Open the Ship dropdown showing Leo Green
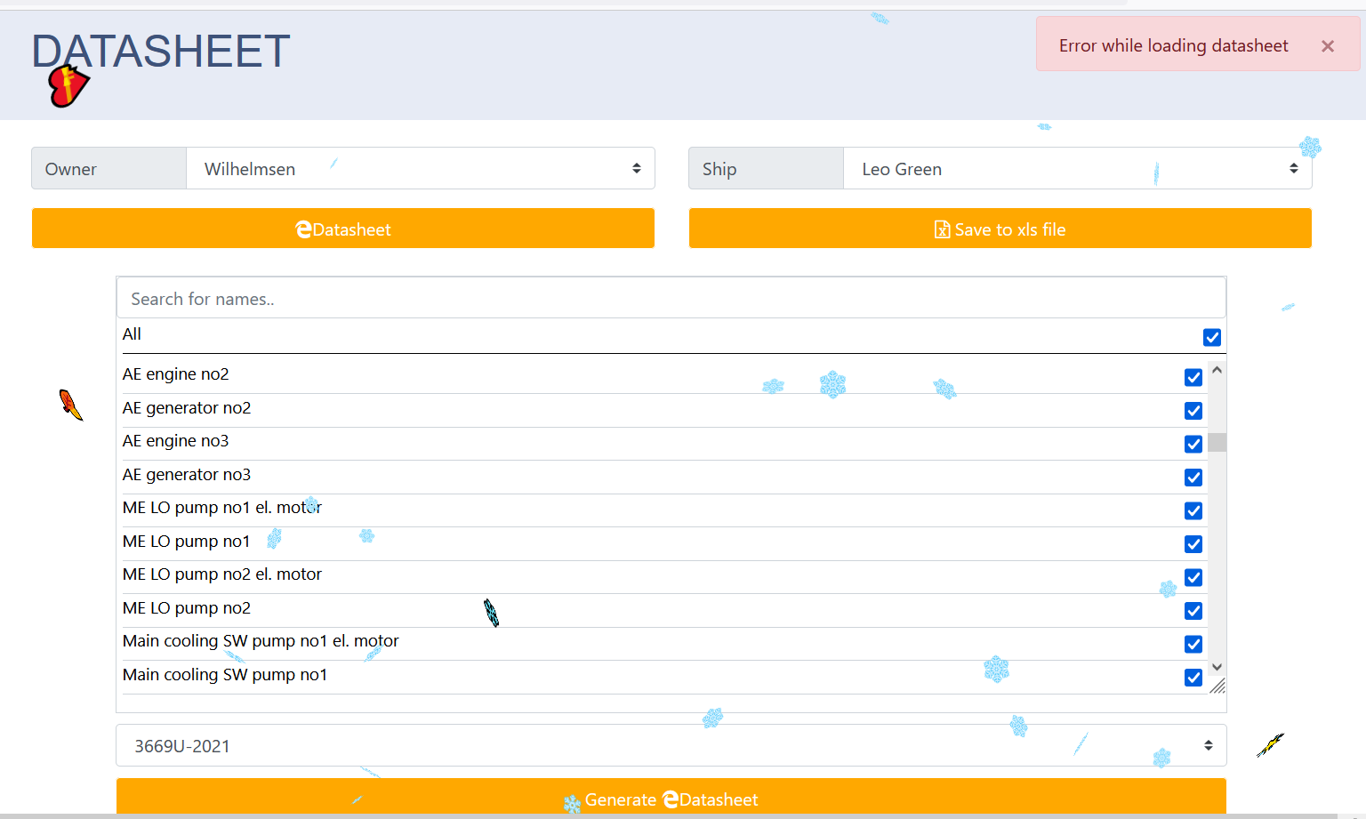 click(1077, 169)
